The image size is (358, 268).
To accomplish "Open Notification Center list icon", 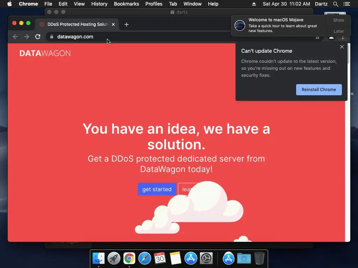I will (346, 4).
